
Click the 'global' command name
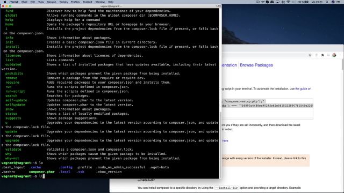coord(11,16)
